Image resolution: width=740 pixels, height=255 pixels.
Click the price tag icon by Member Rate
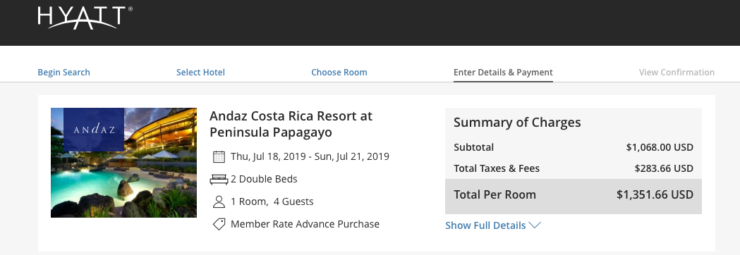point(219,225)
